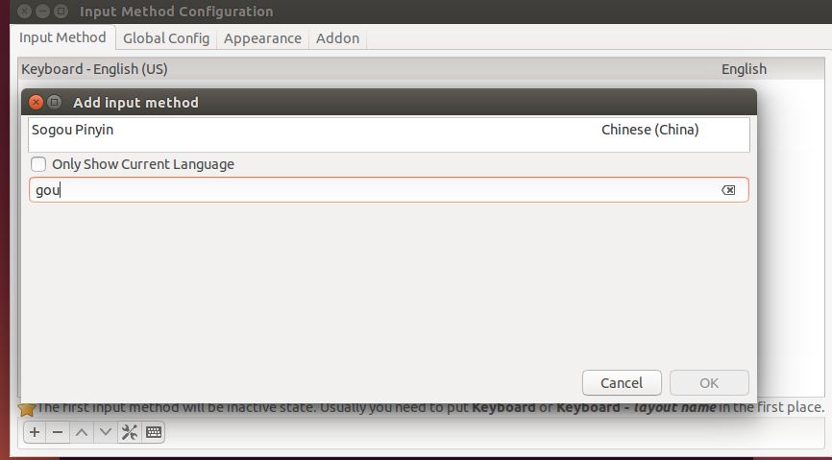Confirm with the OK button
This screenshot has height=460, width=832.
point(709,382)
